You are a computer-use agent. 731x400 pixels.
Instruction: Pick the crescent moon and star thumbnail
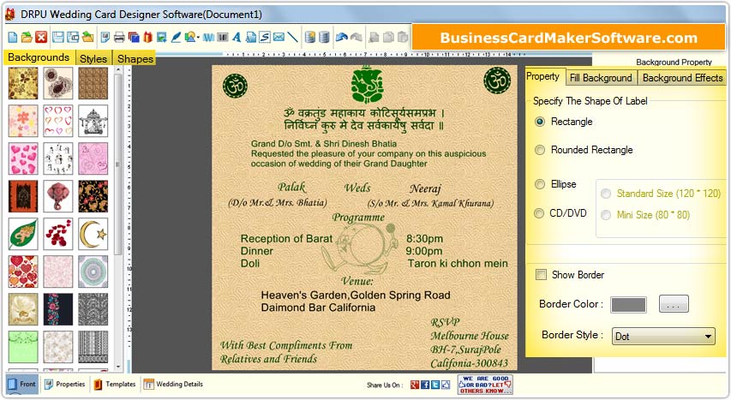click(93, 234)
